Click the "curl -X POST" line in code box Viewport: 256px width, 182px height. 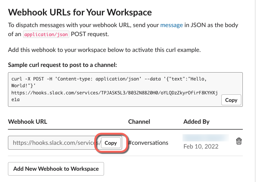pos(57,79)
